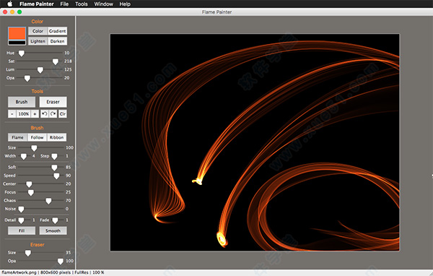Click the Focus slider handle

point(31,192)
